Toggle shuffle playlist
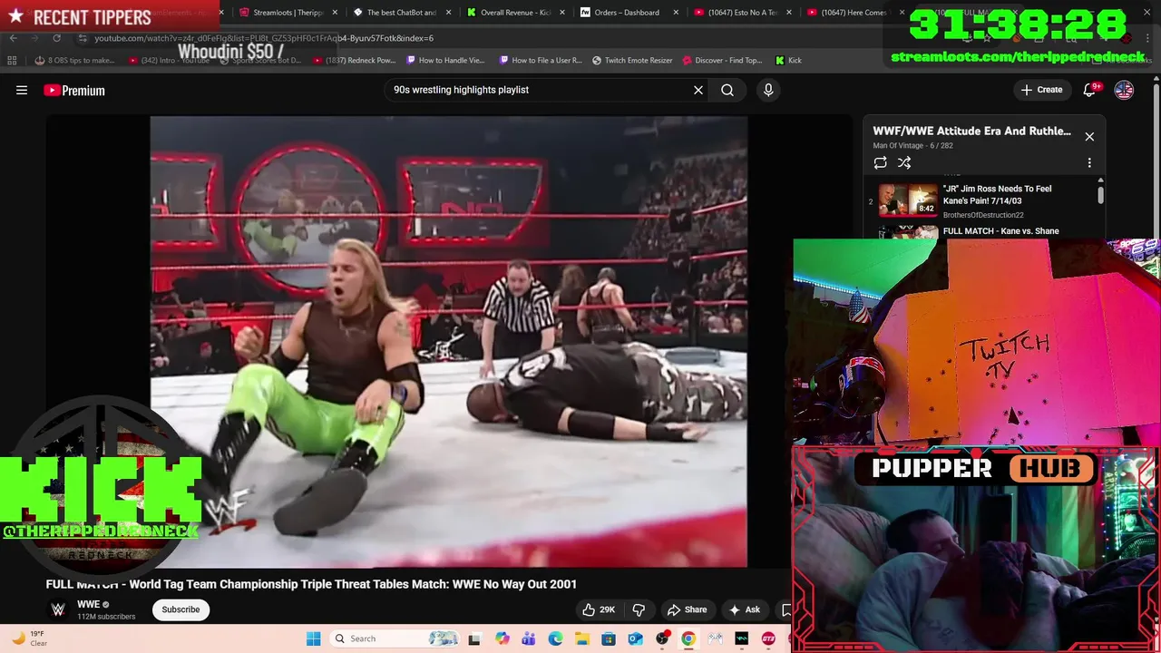The image size is (1161, 653). click(904, 163)
